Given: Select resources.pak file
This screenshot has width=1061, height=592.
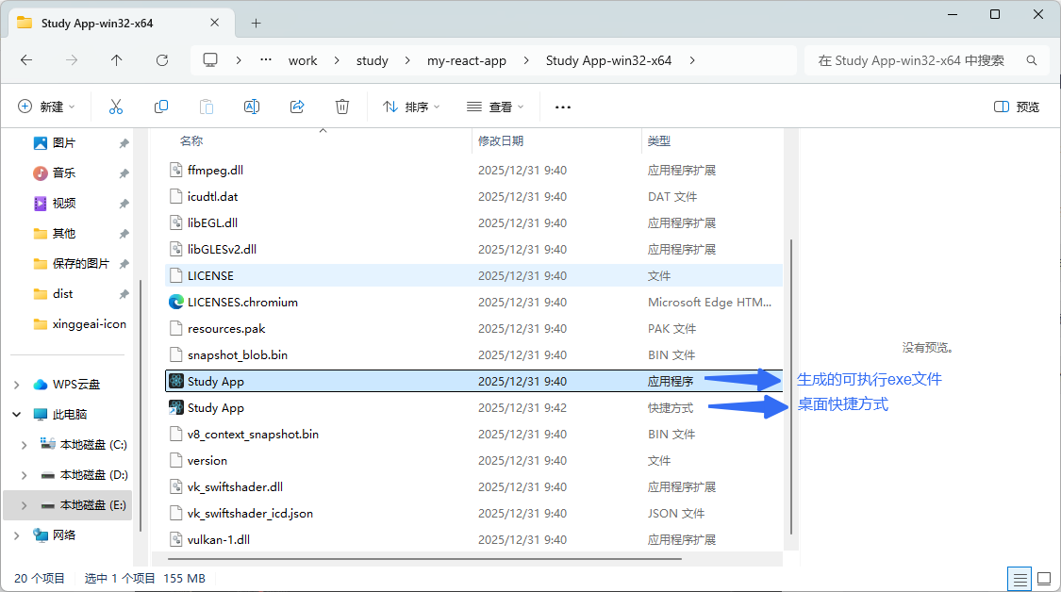Looking at the screenshot, I should coord(226,328).
